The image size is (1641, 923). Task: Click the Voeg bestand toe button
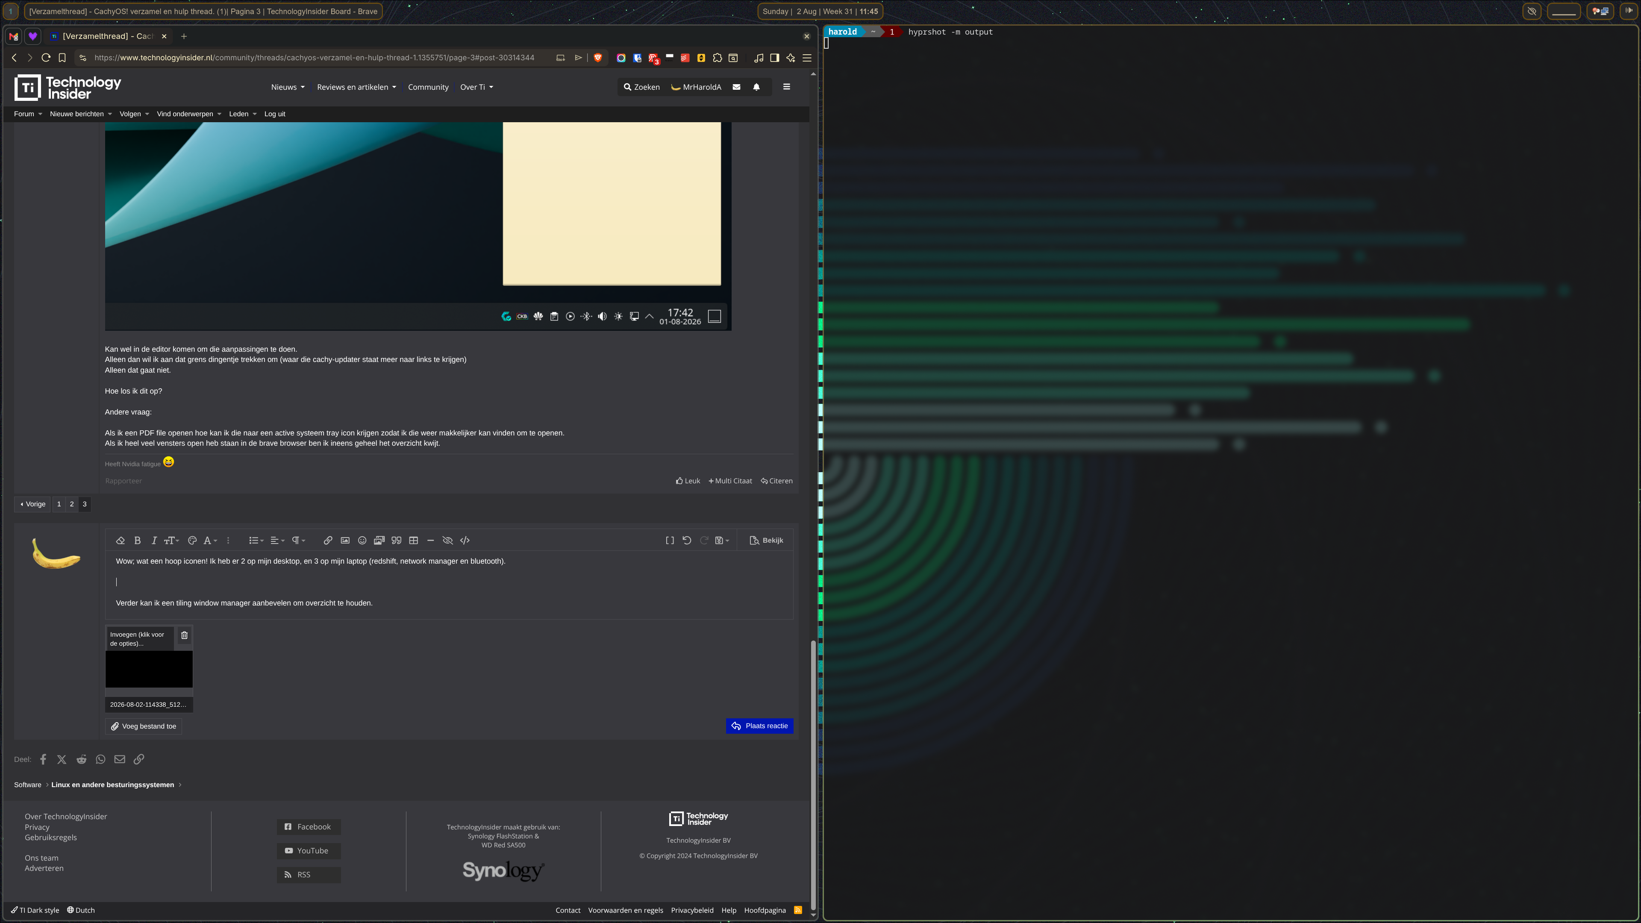[143, 726]
